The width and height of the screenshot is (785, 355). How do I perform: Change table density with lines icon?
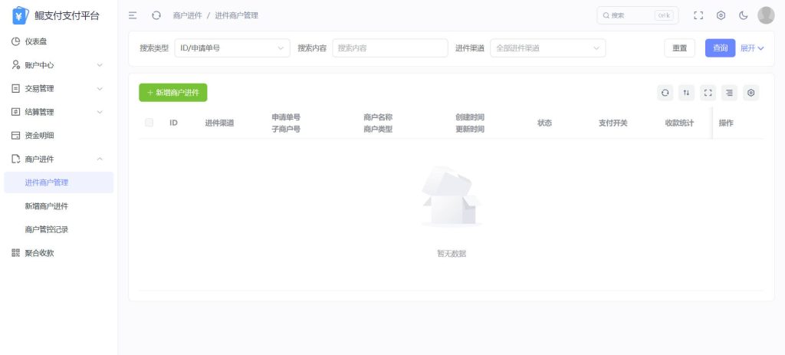[x=730, y=93]
